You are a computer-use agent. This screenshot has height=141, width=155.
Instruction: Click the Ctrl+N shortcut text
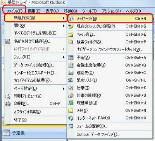coord(141,19)
